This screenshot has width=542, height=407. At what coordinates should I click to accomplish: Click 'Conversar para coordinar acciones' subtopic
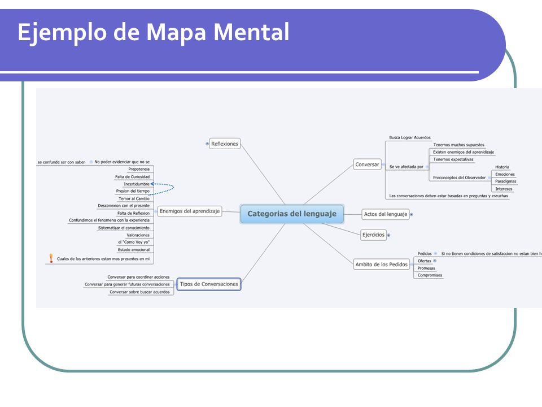click(138, 277)
